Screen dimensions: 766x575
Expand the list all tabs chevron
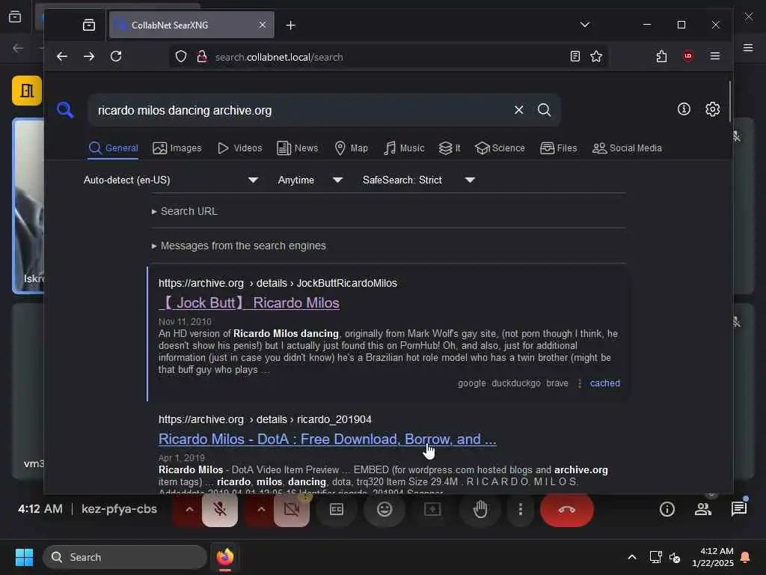[x=585, y=25]
